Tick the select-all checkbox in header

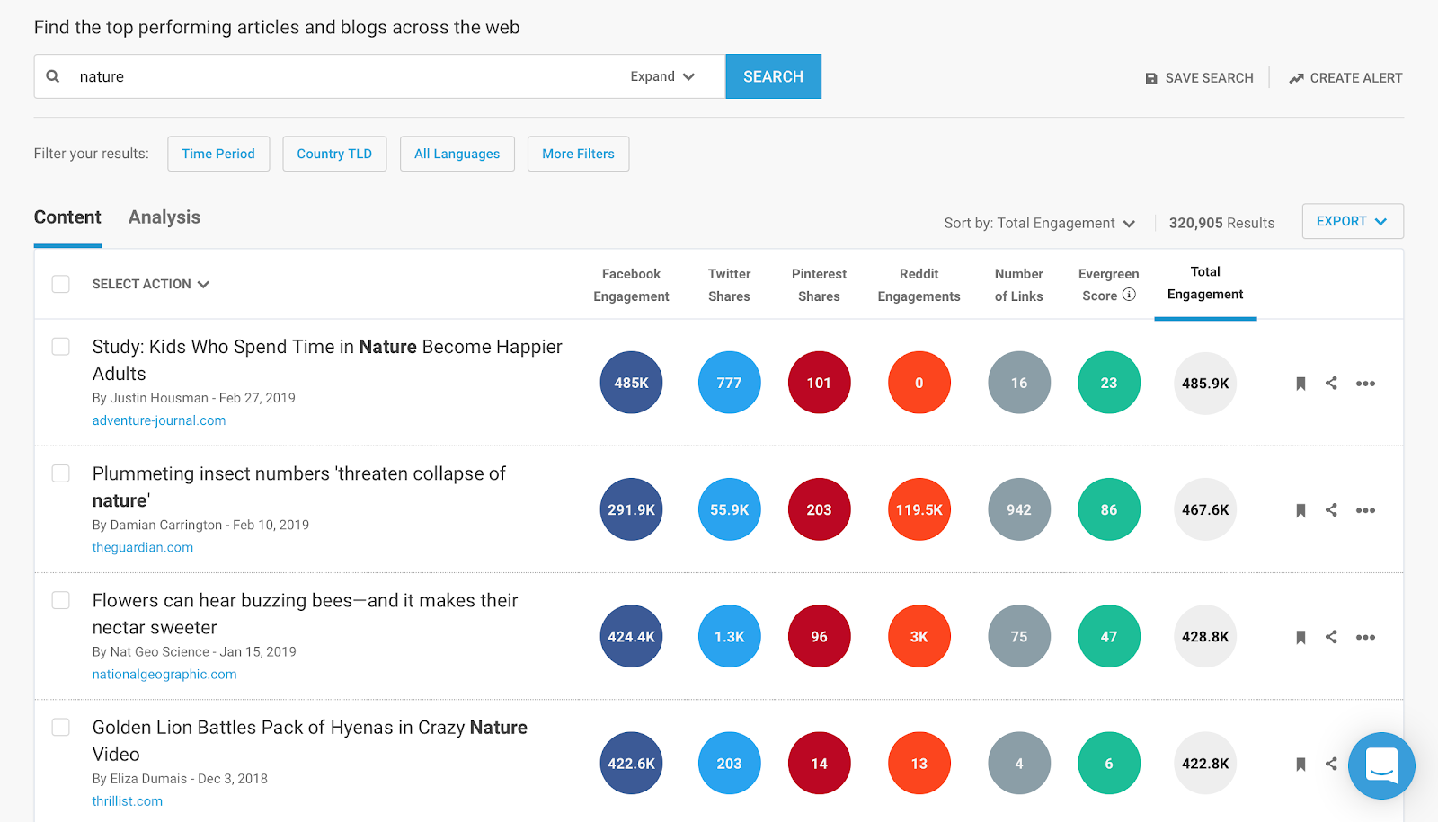(x=61, y=284)
